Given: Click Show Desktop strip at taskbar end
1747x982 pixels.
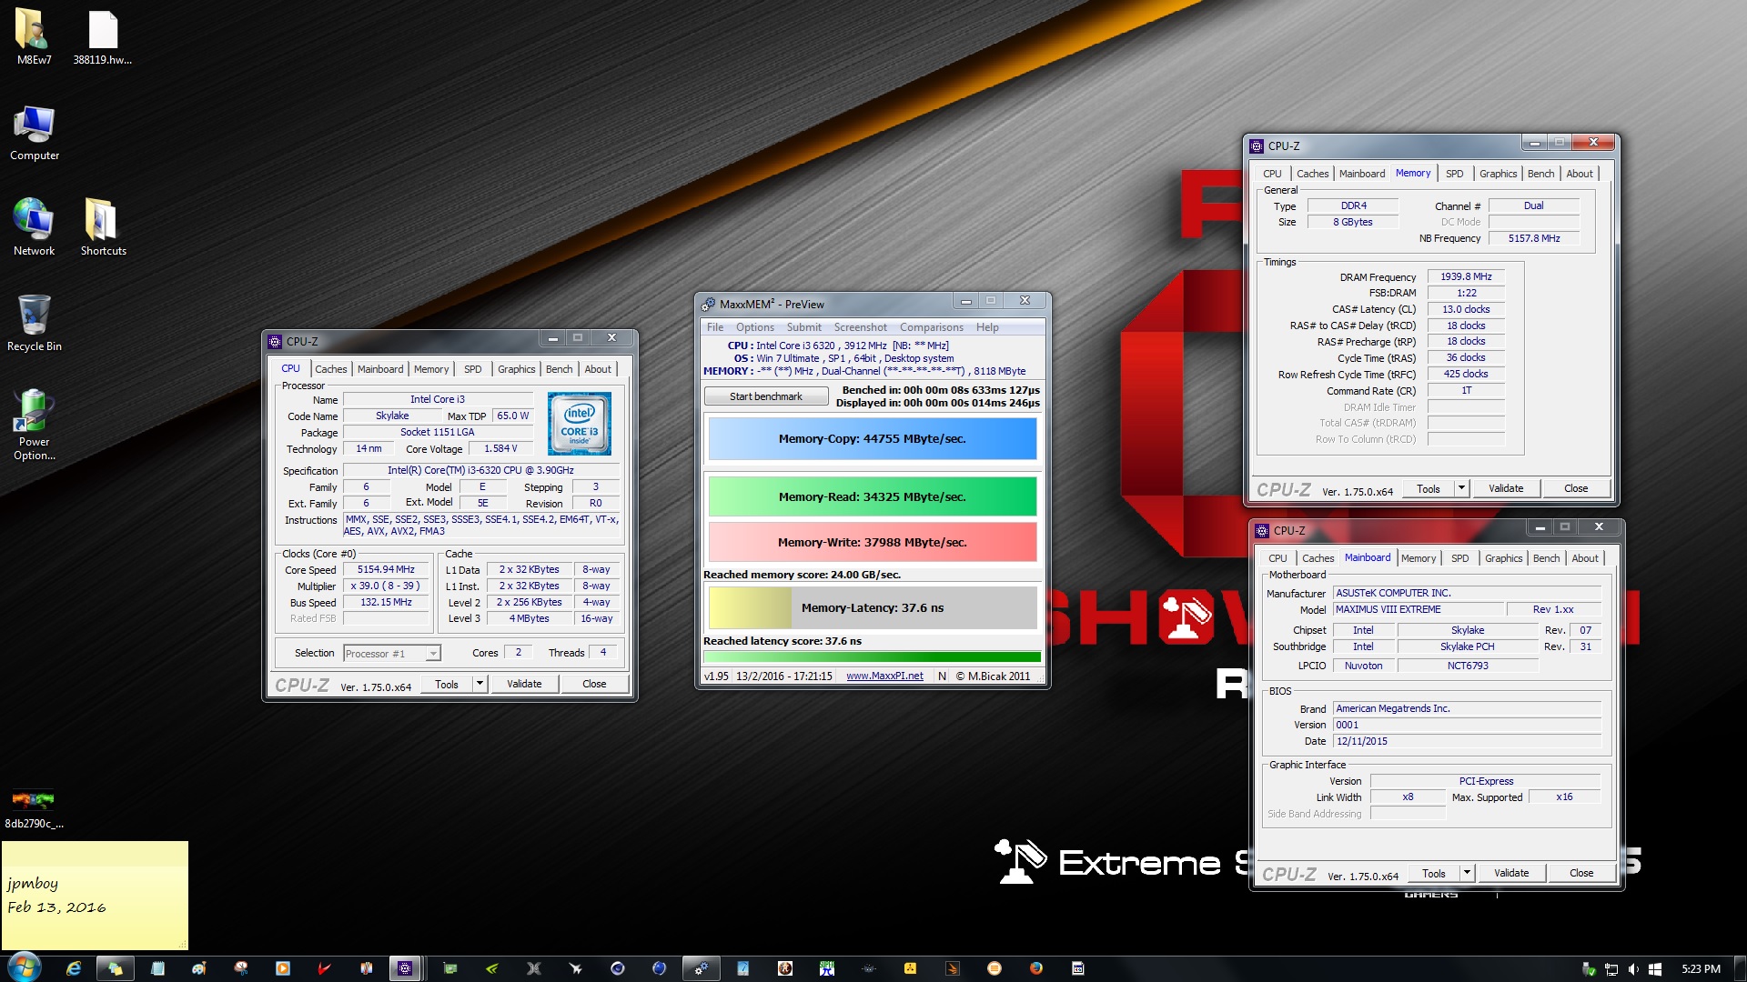Looking at the screenshot, I should (1740, 968).
